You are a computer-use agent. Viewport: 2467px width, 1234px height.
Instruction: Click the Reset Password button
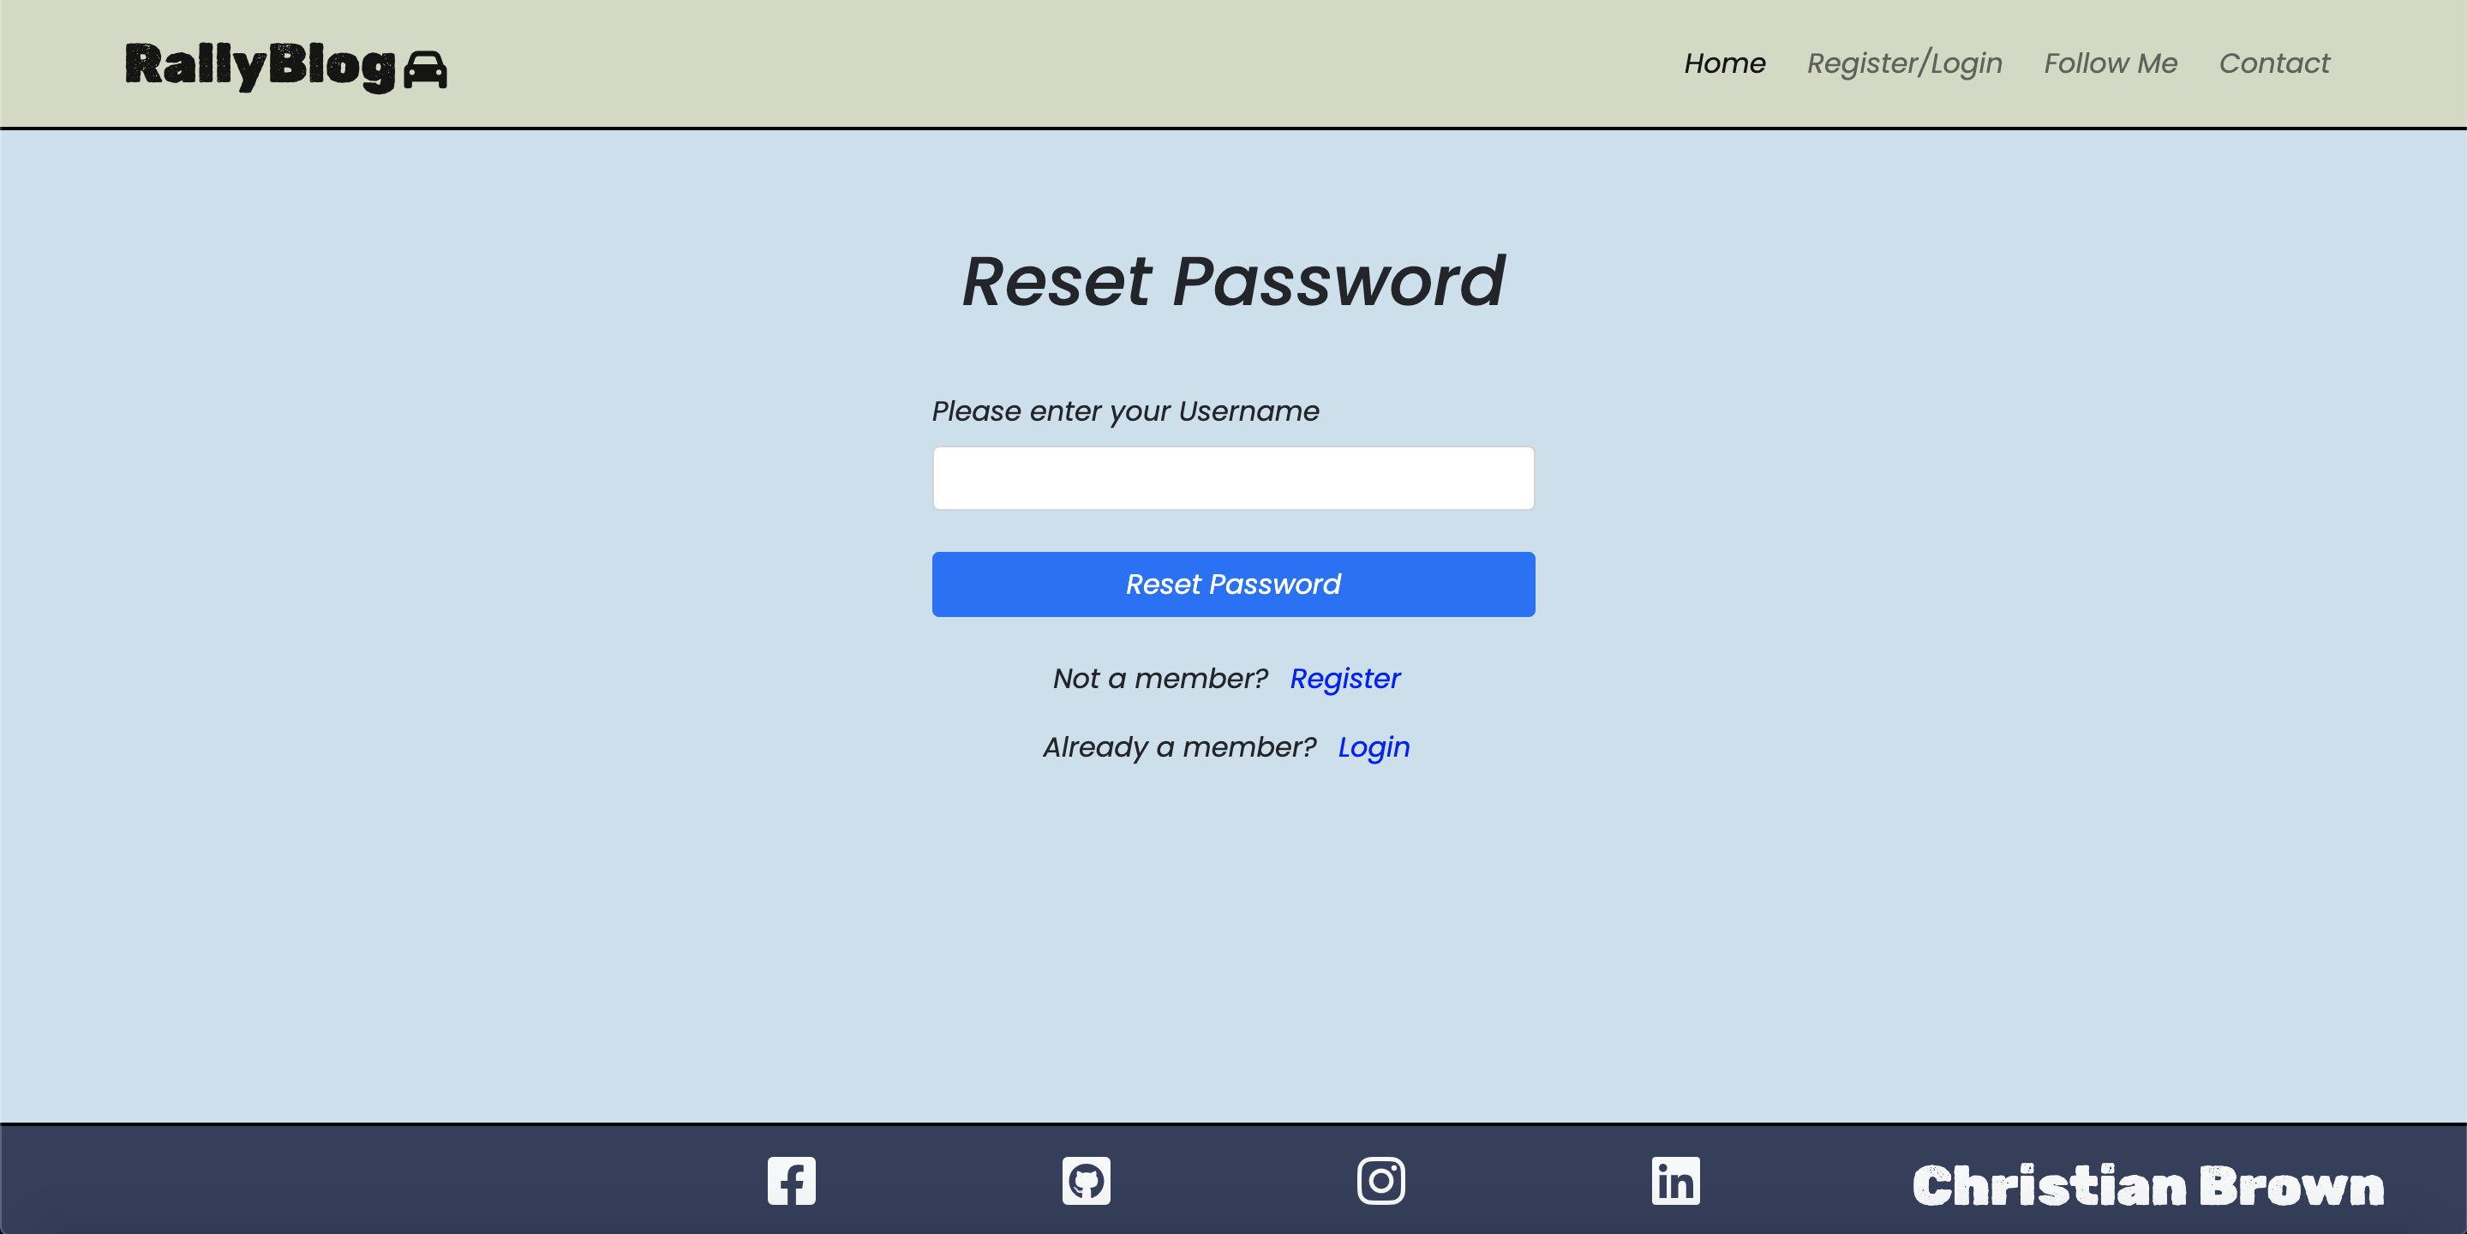[x=1234, y=584]
